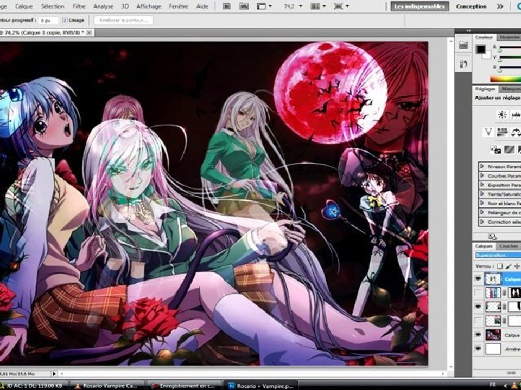This screenshot has width=521, height=390.
Task: Lock transparent pixels icon
Action: coord(499,266)
